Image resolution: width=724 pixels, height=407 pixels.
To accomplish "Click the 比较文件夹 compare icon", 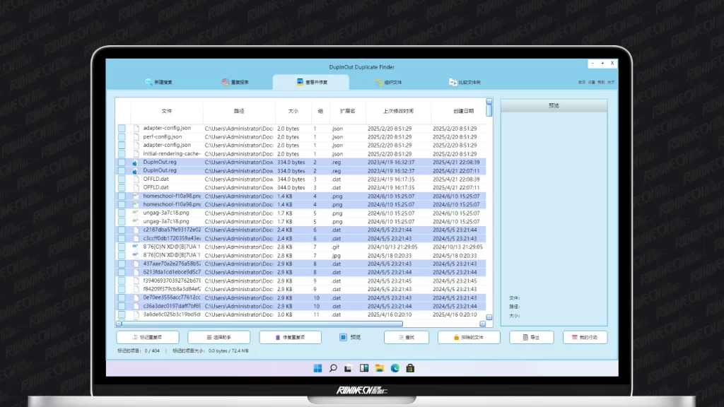I will 452,83.
